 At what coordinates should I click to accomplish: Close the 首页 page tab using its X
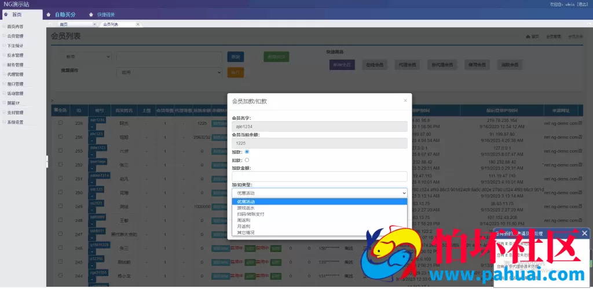pos(94,24)
